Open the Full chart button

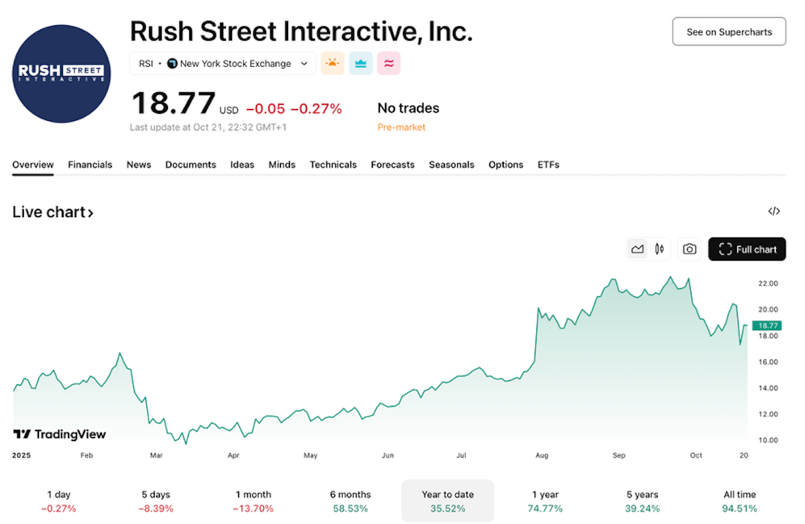(747, 249)
